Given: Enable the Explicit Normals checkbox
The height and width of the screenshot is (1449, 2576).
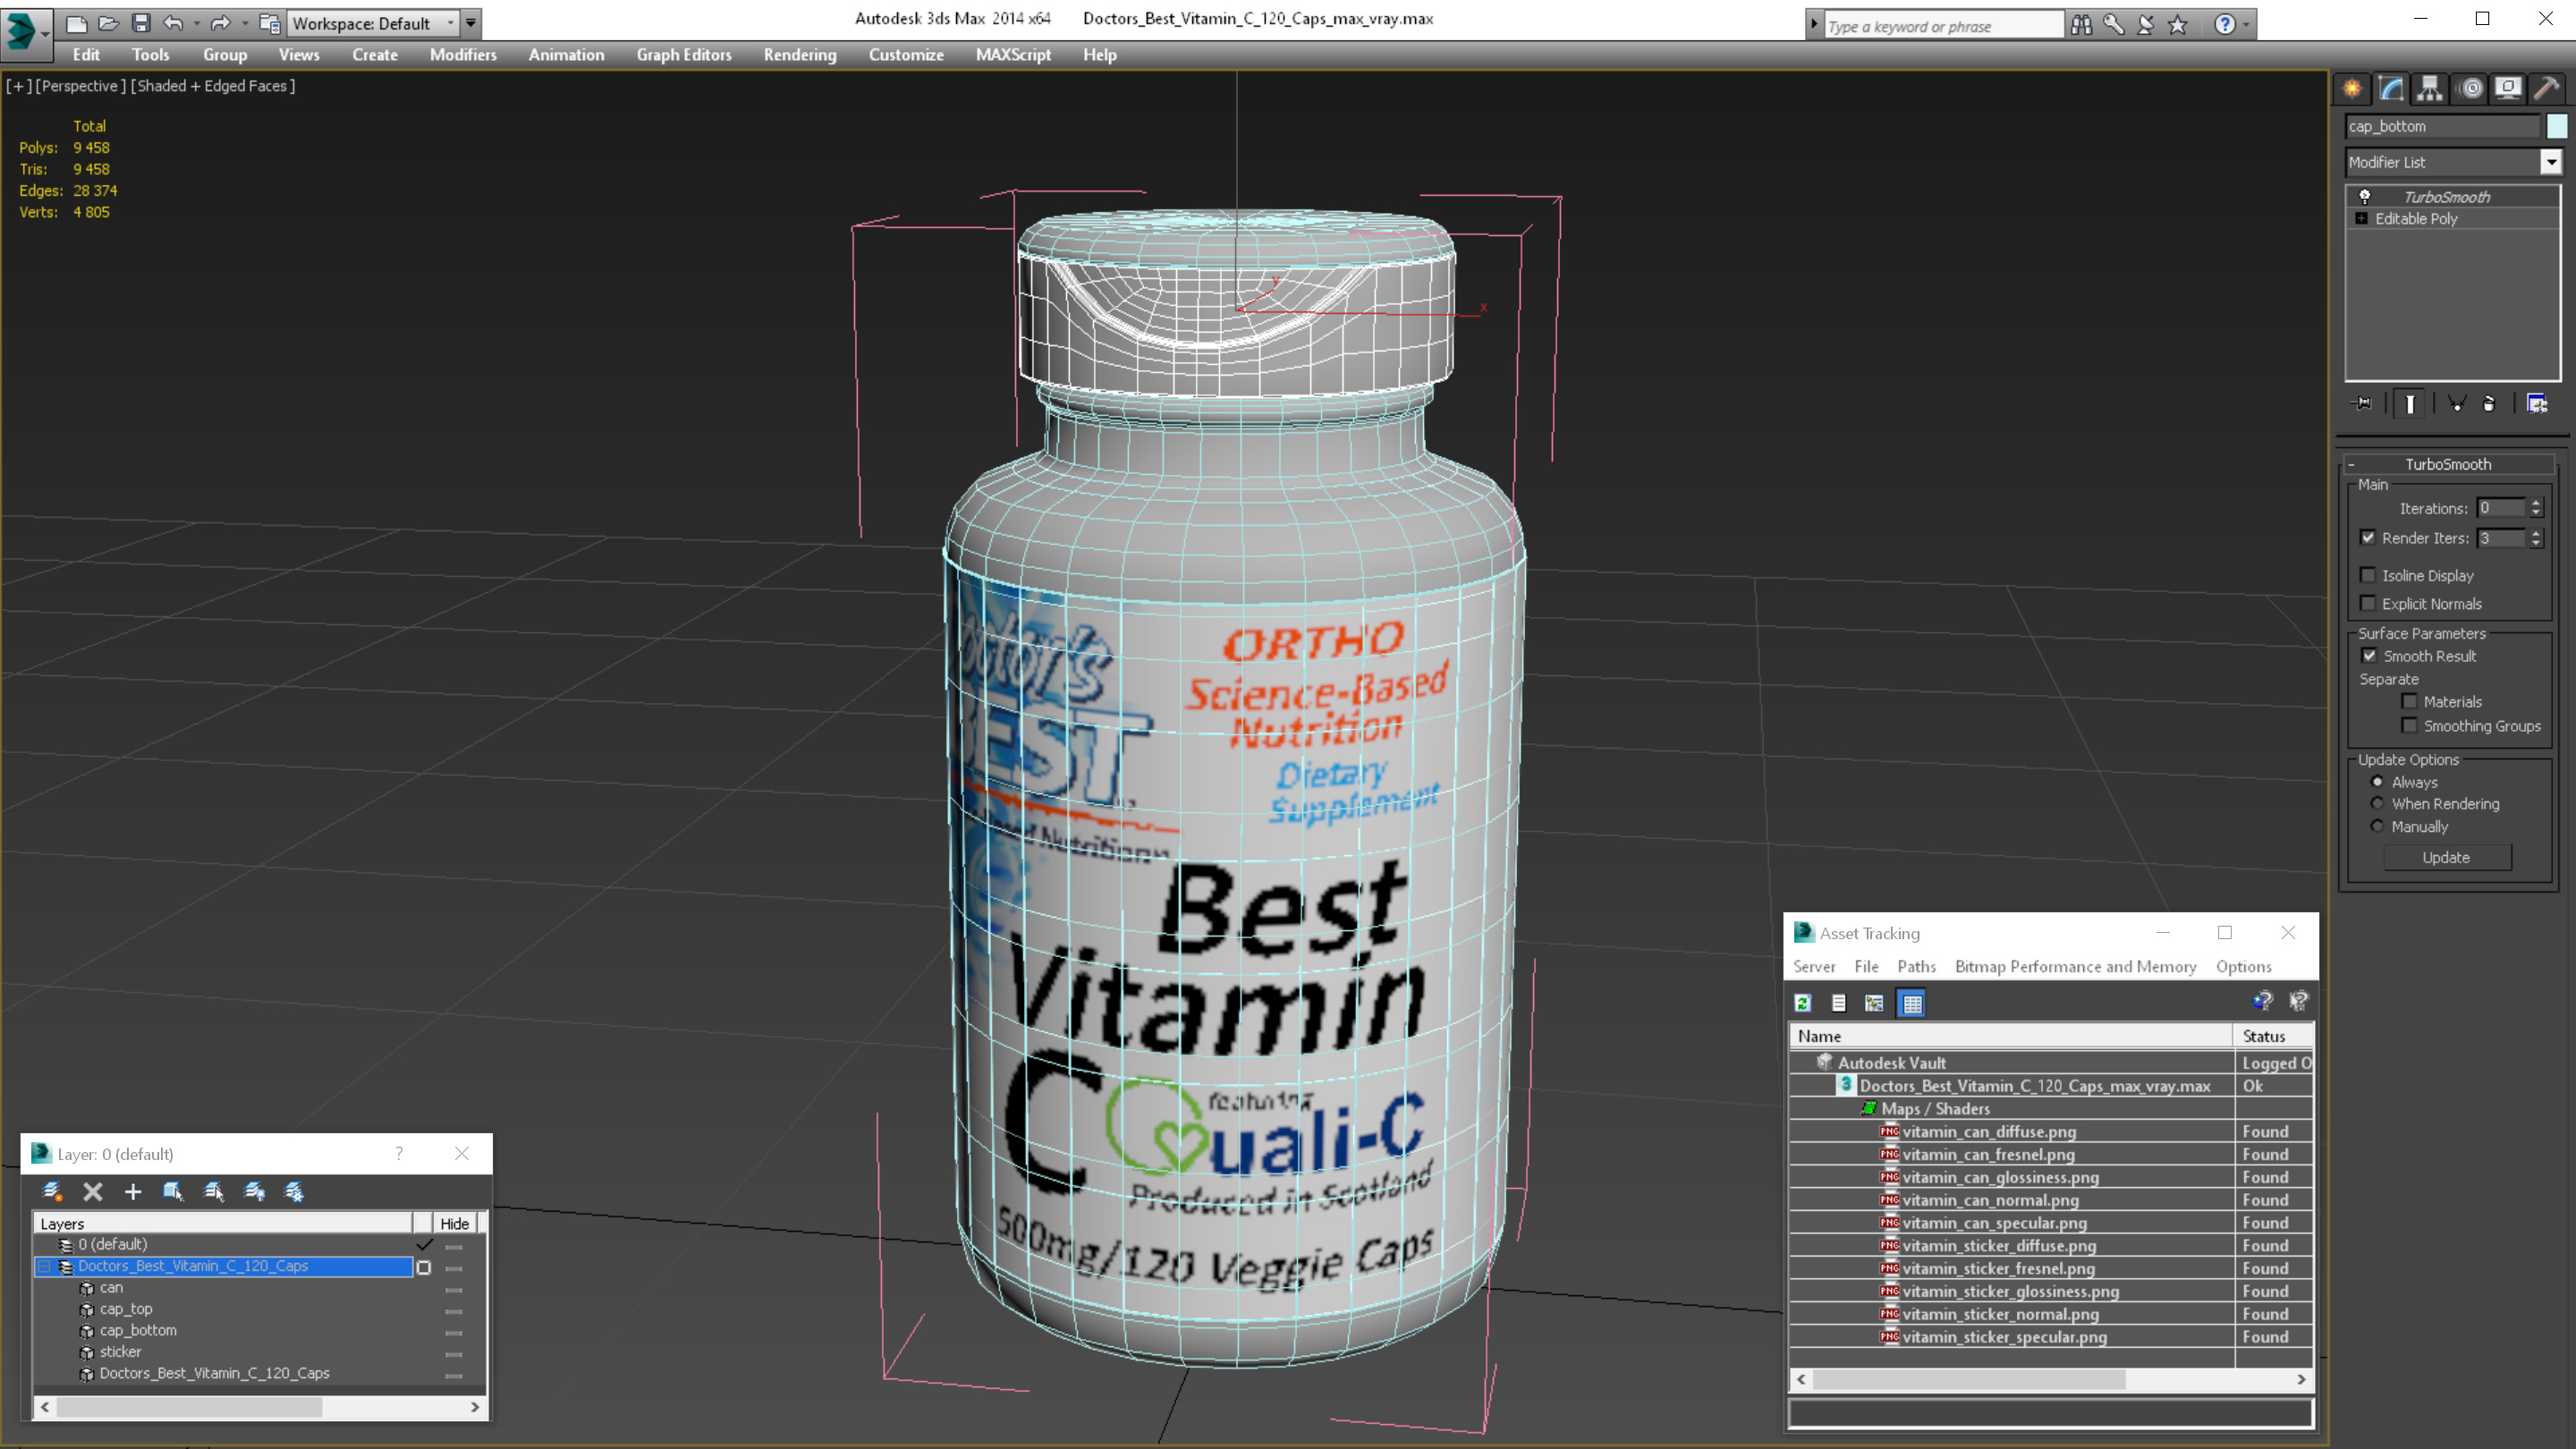Looking at the screenshot, I should [2368, 603].
